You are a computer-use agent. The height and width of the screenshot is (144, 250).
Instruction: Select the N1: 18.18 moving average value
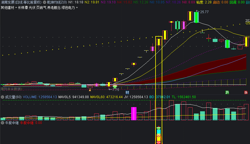[76, 2]
